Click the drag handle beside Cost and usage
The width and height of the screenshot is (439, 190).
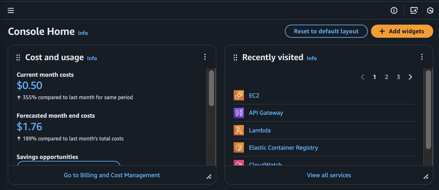point(18,57)
